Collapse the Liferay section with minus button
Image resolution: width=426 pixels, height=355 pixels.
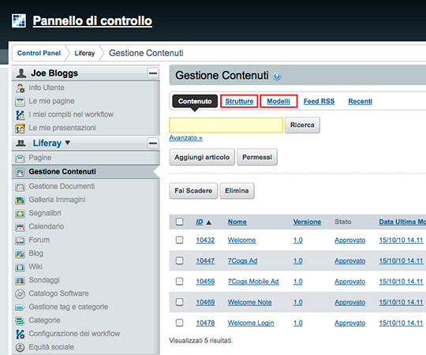pyautogui.click(x=153, y=143)
